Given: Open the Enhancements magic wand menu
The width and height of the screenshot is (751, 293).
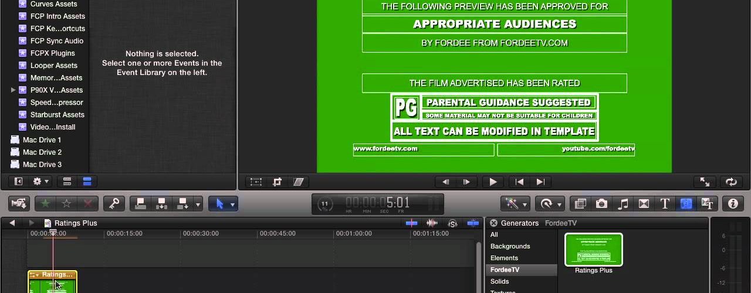Looking at the screenshot, I should 515,203.
